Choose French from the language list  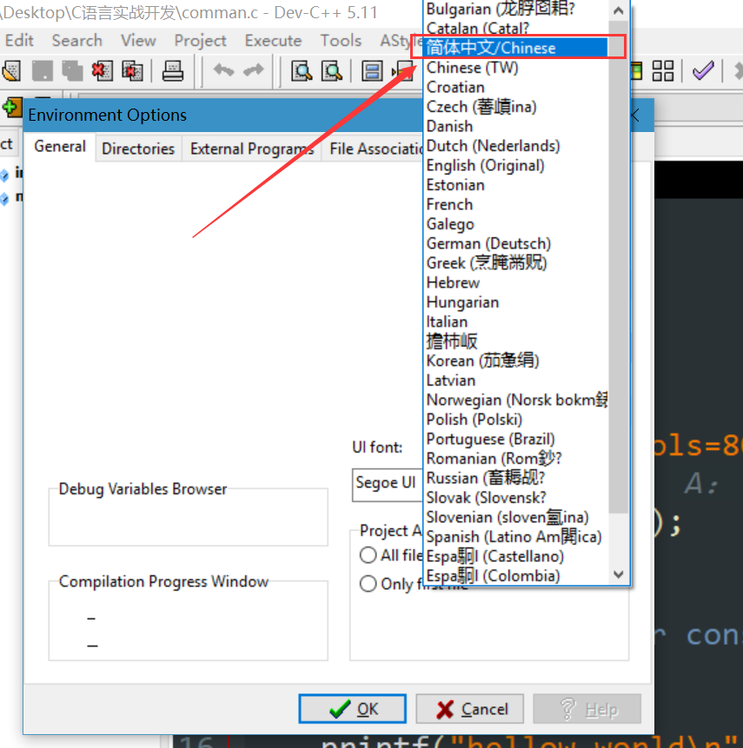(516, 204)
